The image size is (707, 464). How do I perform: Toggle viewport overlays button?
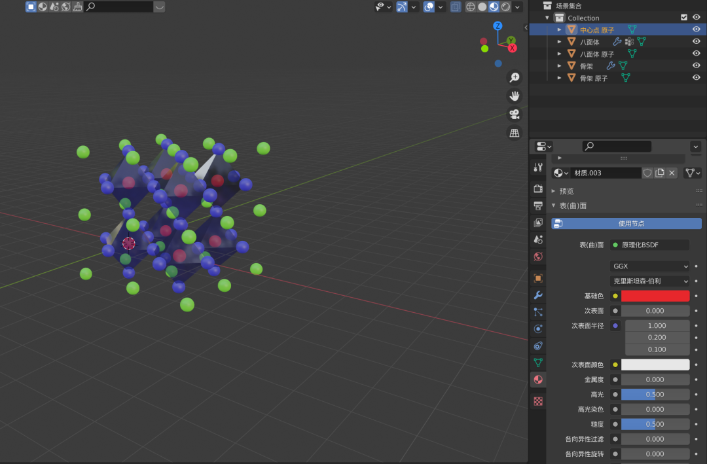[x=429, y=7]
